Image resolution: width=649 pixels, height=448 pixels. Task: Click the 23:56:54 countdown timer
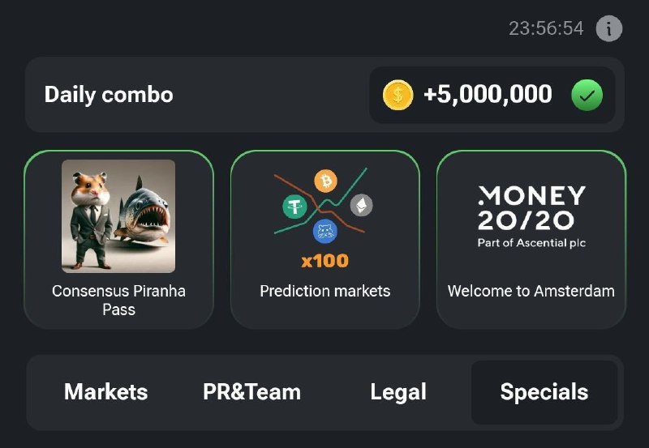pos(546,29)
